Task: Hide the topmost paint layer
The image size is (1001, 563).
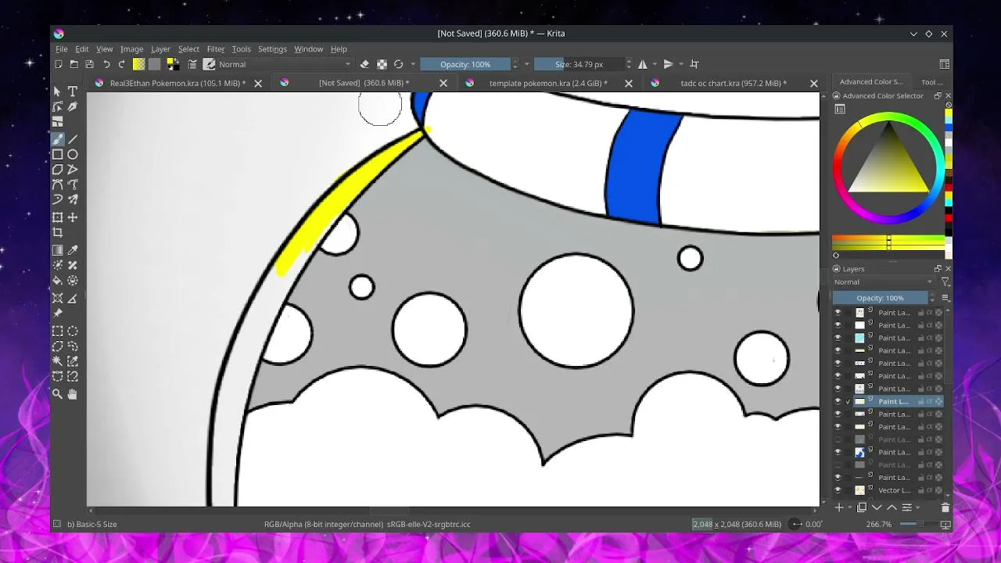Action: tap(838, 313)
